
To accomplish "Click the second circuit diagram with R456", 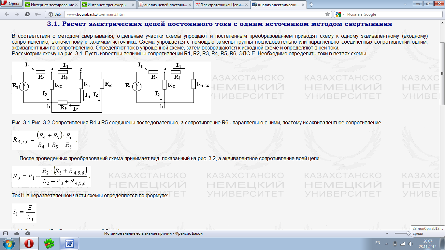I will coord(168,86).
